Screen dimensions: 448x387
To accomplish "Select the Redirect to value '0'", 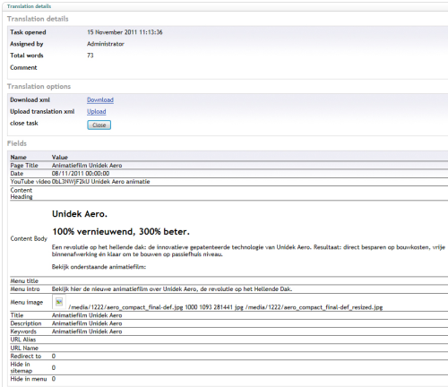I will [54, 356].
